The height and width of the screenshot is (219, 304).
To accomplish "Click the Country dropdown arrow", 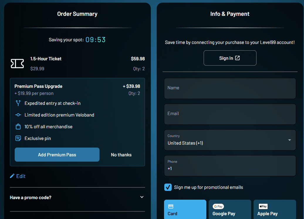I will (x=290, y=140).
